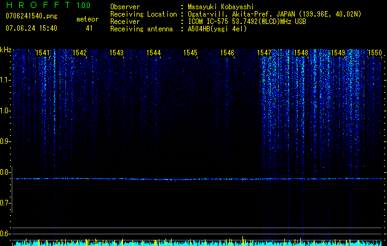This screenshot has width=387, height=246.
Task: Click the Observer field label
Action: point(125,7)
